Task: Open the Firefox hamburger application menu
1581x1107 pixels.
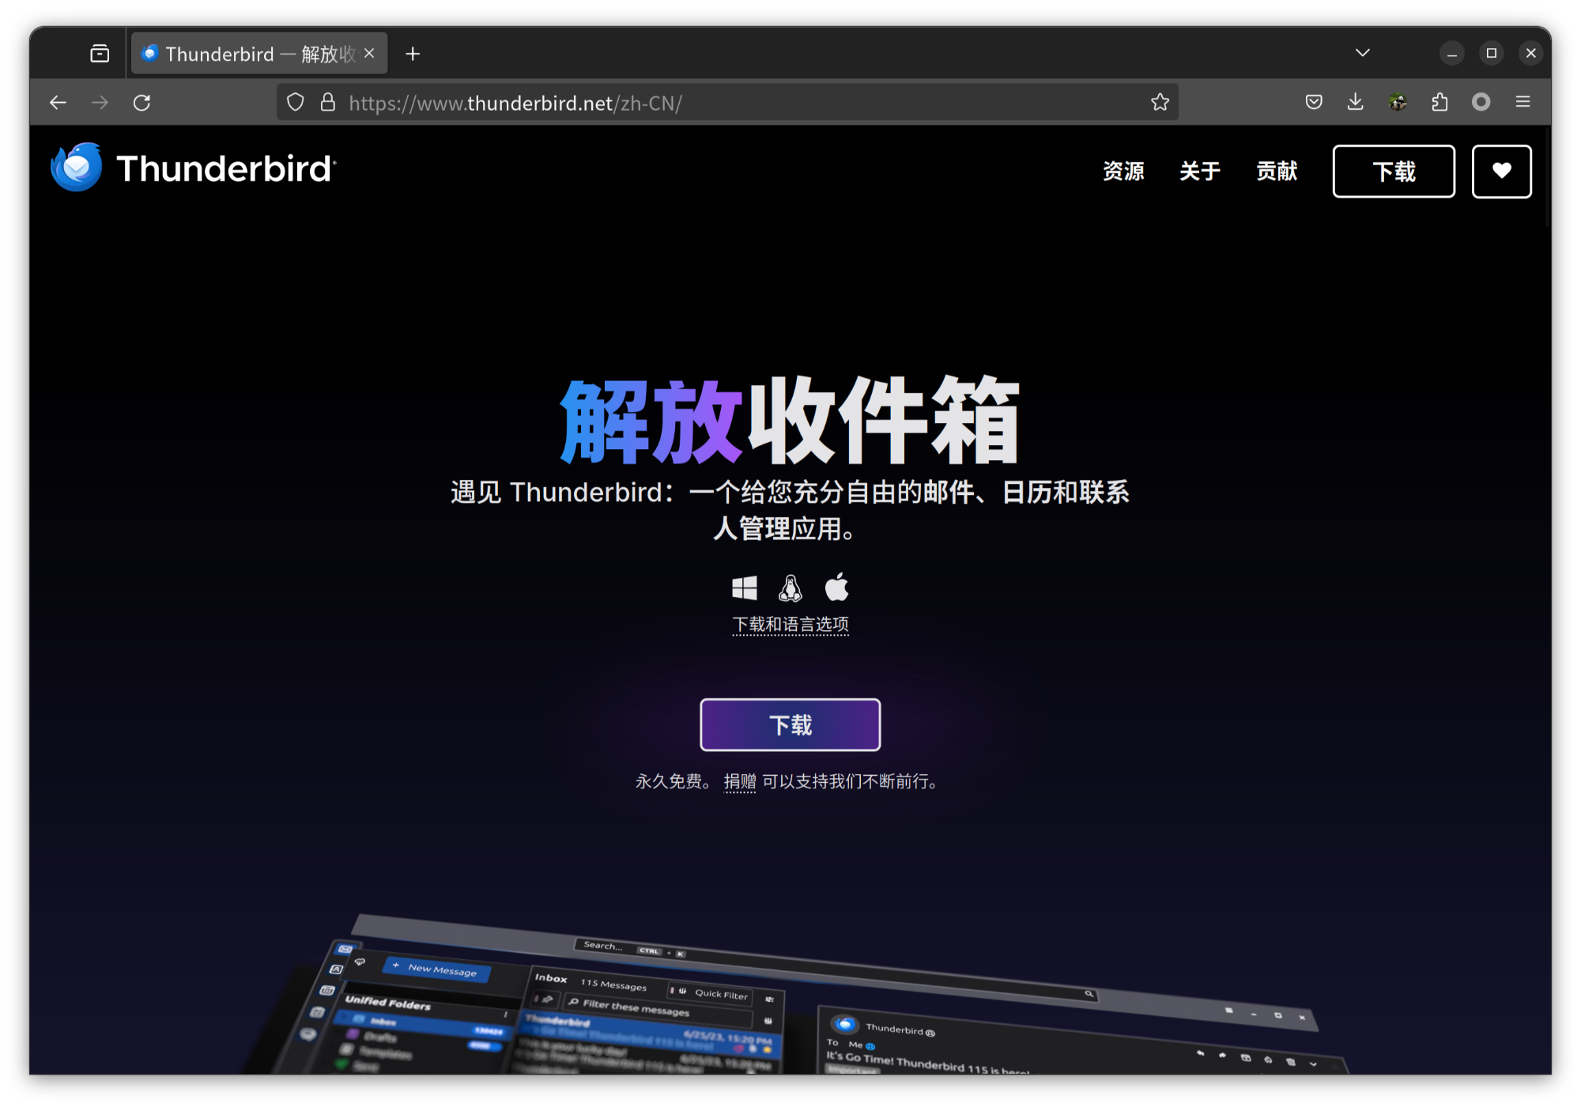Action: click(1522, 102)
